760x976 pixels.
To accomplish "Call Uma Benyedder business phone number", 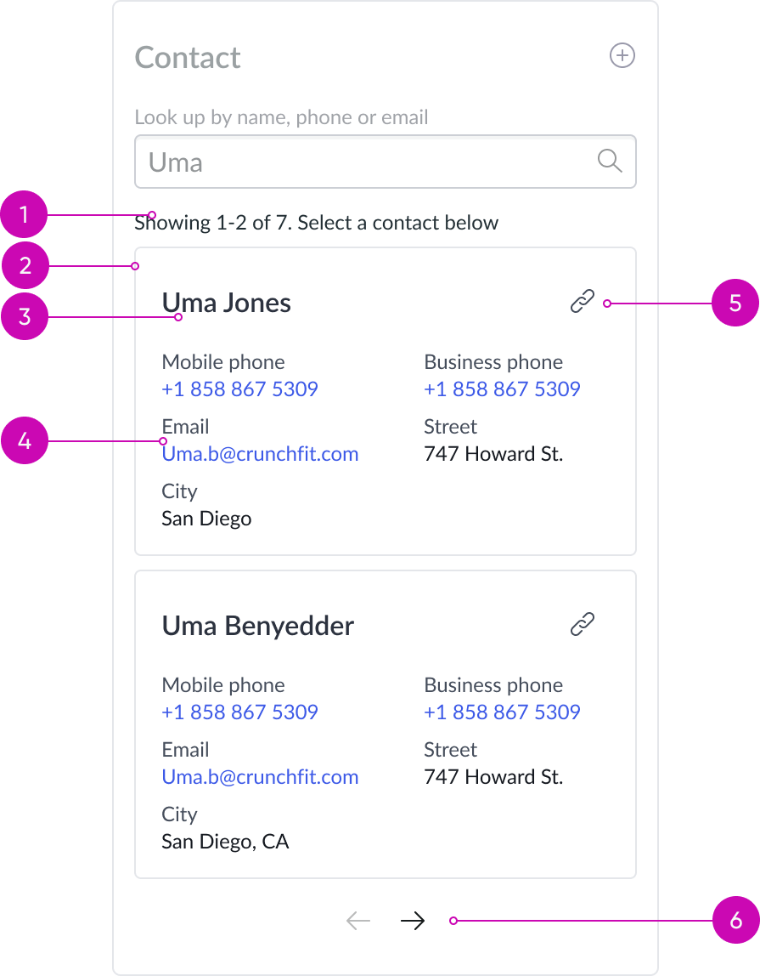I will click(x=502, y=712).
